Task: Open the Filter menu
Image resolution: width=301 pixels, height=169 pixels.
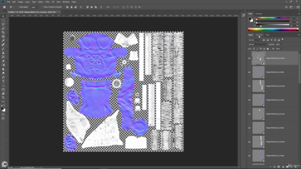Action: coord(48,2)
